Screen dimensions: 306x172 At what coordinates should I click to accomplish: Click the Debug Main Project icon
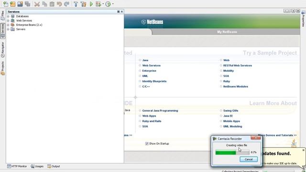[98, 4]
